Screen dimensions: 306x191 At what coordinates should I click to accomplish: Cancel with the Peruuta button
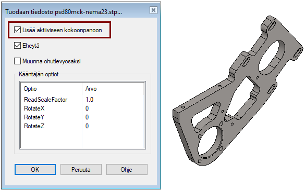pos(81,169)
